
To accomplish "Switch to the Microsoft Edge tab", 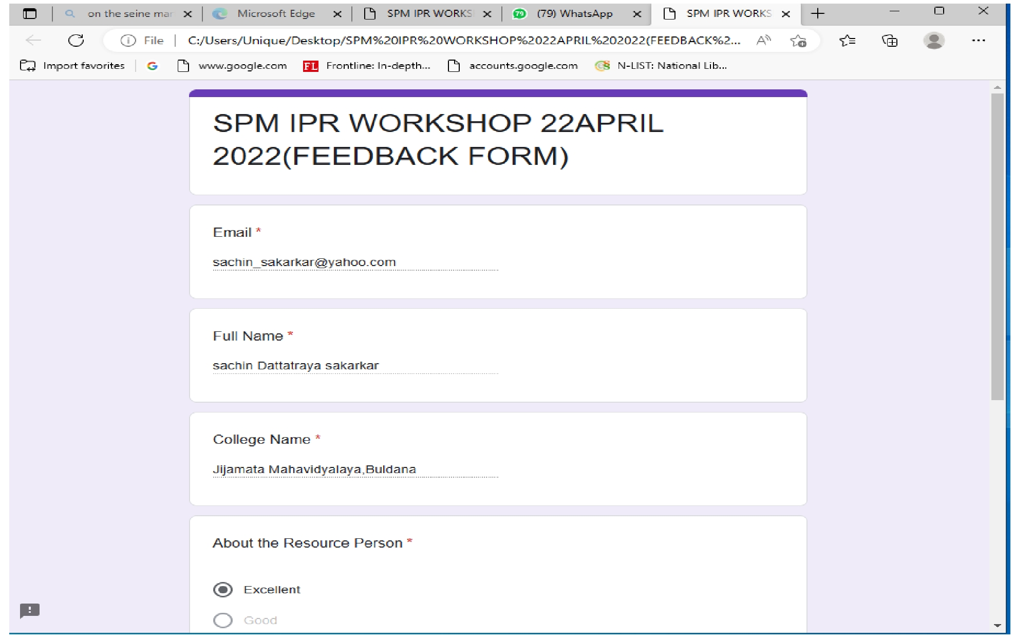I will coord(276,14).
